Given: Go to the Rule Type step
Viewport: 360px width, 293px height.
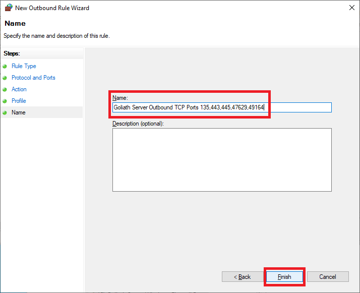Looking at the screenshot, I should tap(24, 66).
